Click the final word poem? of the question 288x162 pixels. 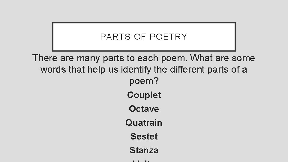(x=144, y=81)
